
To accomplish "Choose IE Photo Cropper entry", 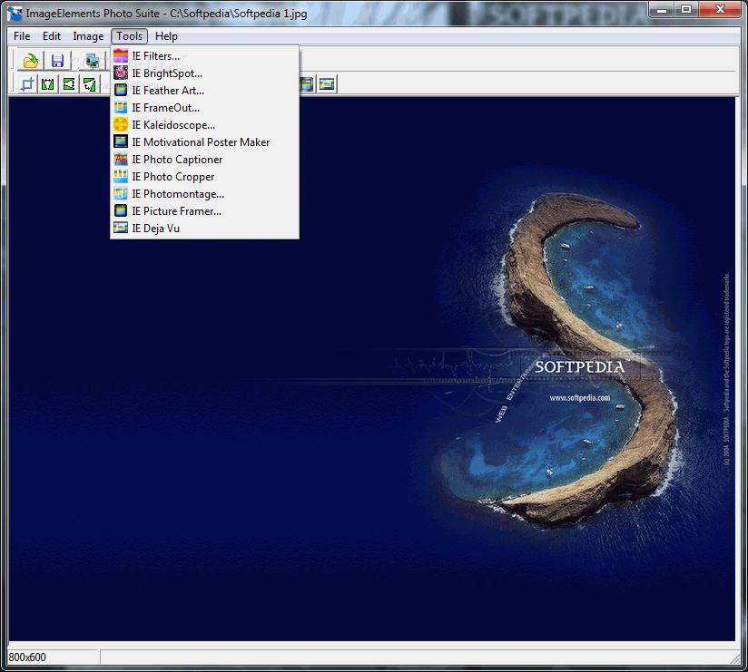I will click(x=204, y=177).
